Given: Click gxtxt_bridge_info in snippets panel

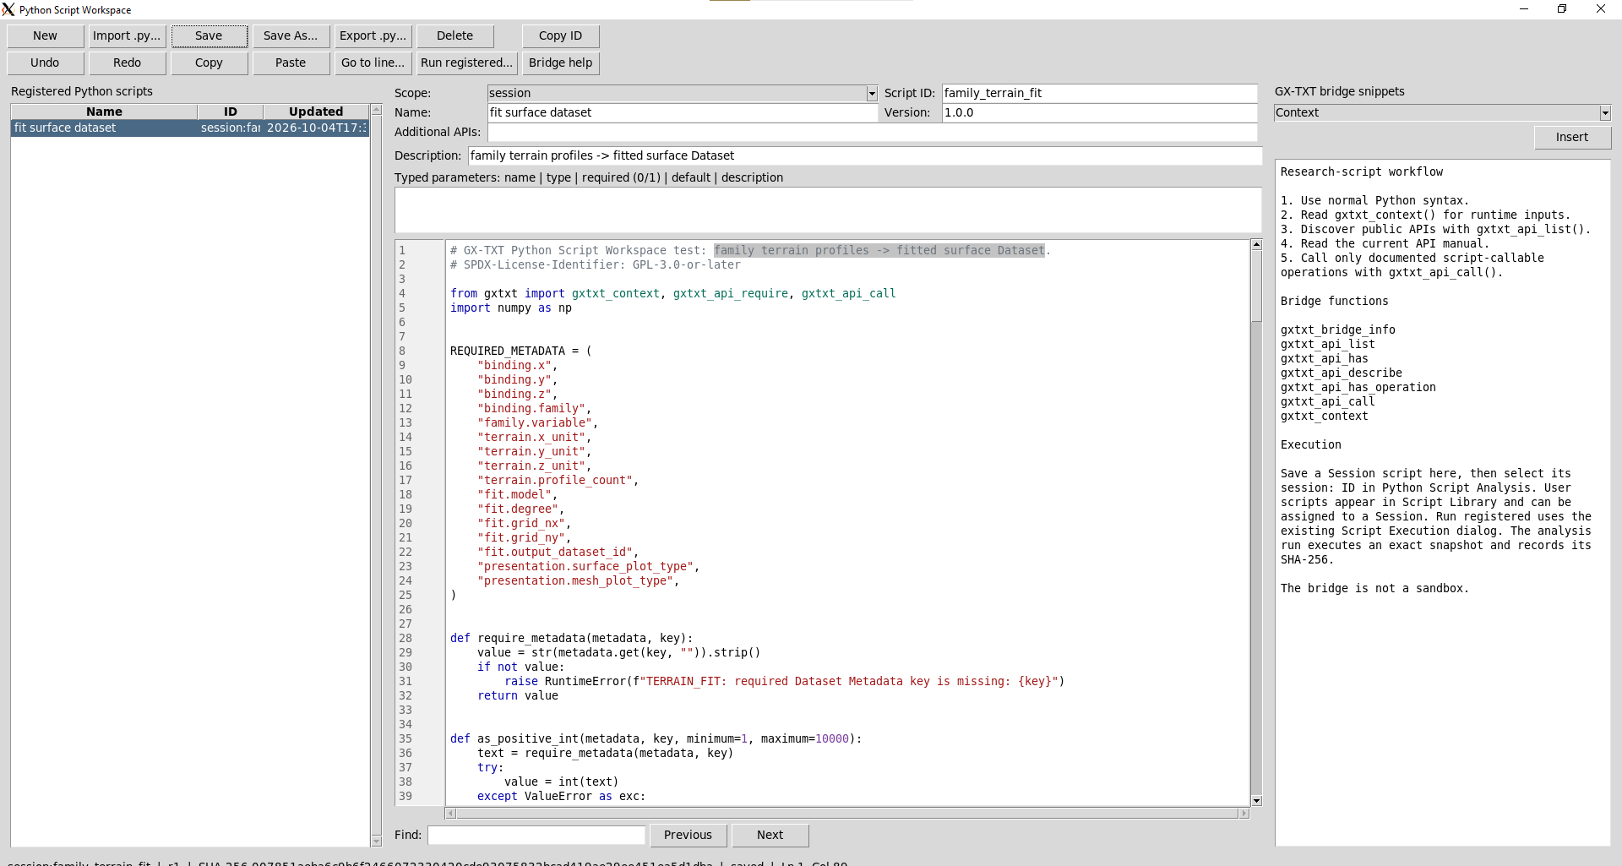Looking at the screenshot, I should pyautogui.click(x=1338, y=330).
